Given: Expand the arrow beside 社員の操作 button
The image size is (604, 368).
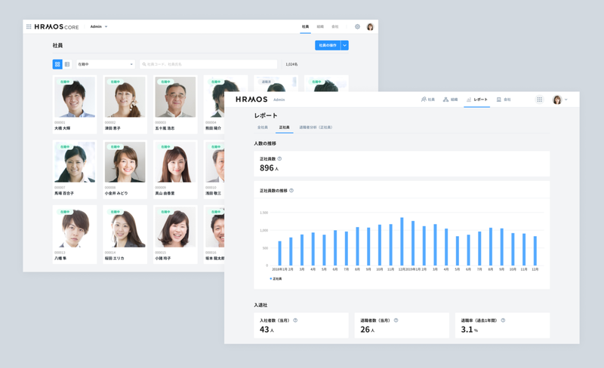Looking at the screenshot, I should pyautogui.click(x=345, y=45).
